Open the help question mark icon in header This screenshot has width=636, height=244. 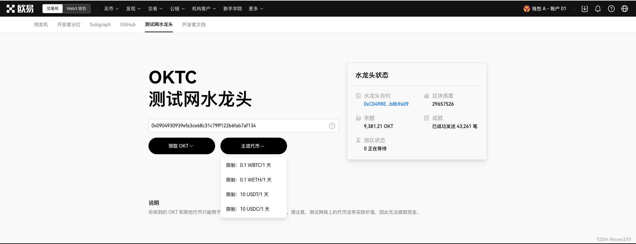[611, 9]
